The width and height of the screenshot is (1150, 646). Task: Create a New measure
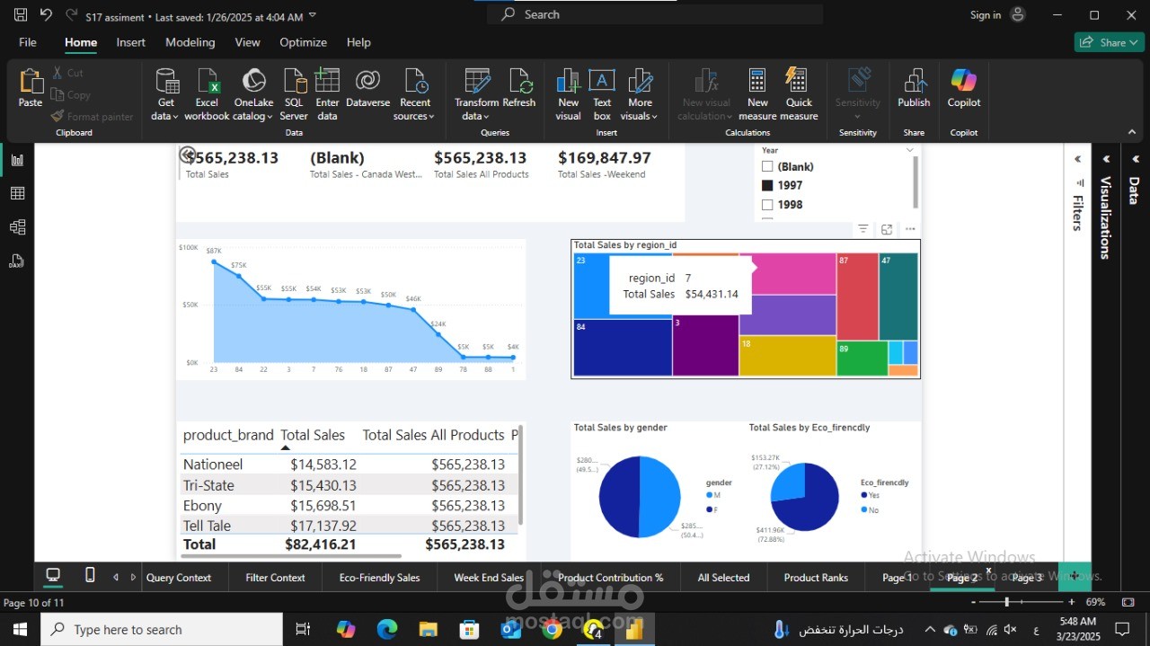(x=757, y=94)
